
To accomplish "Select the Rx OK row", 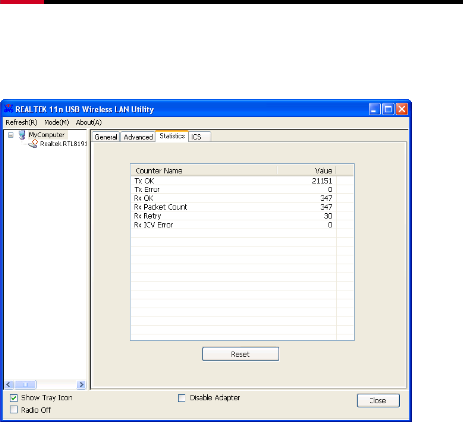I will coord(242,198).
